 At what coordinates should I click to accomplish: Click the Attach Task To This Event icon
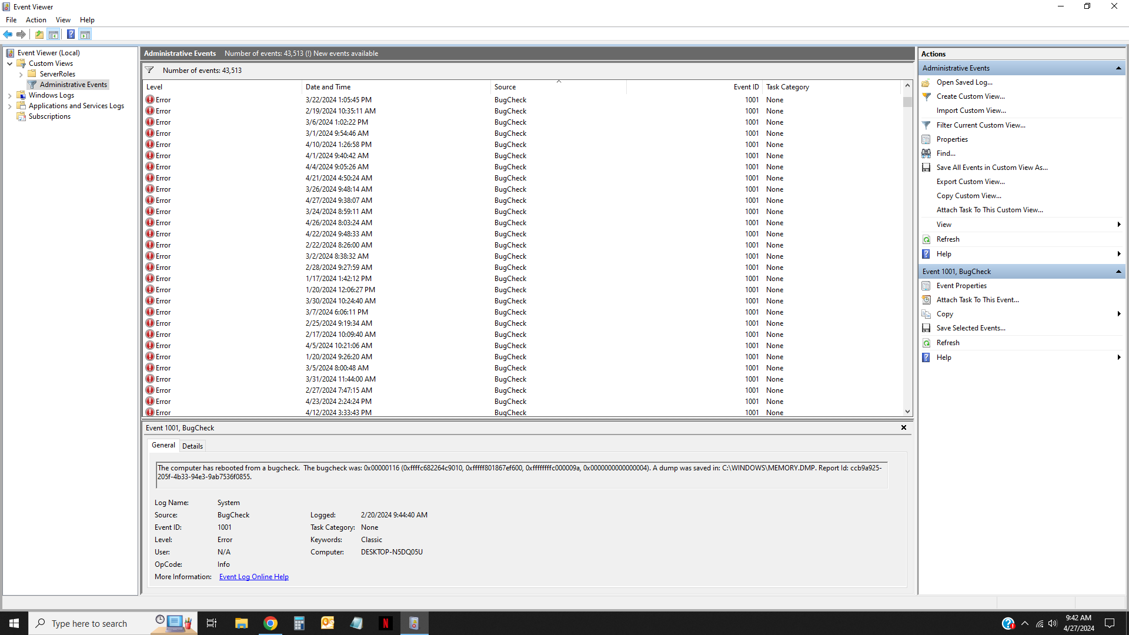(926, 300)
